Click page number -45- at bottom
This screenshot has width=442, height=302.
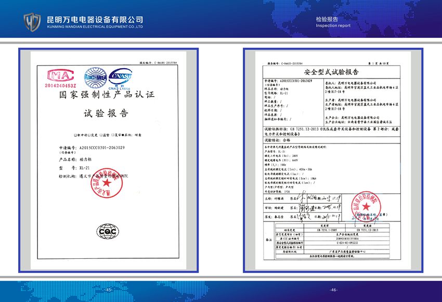[x=109, y=290]
